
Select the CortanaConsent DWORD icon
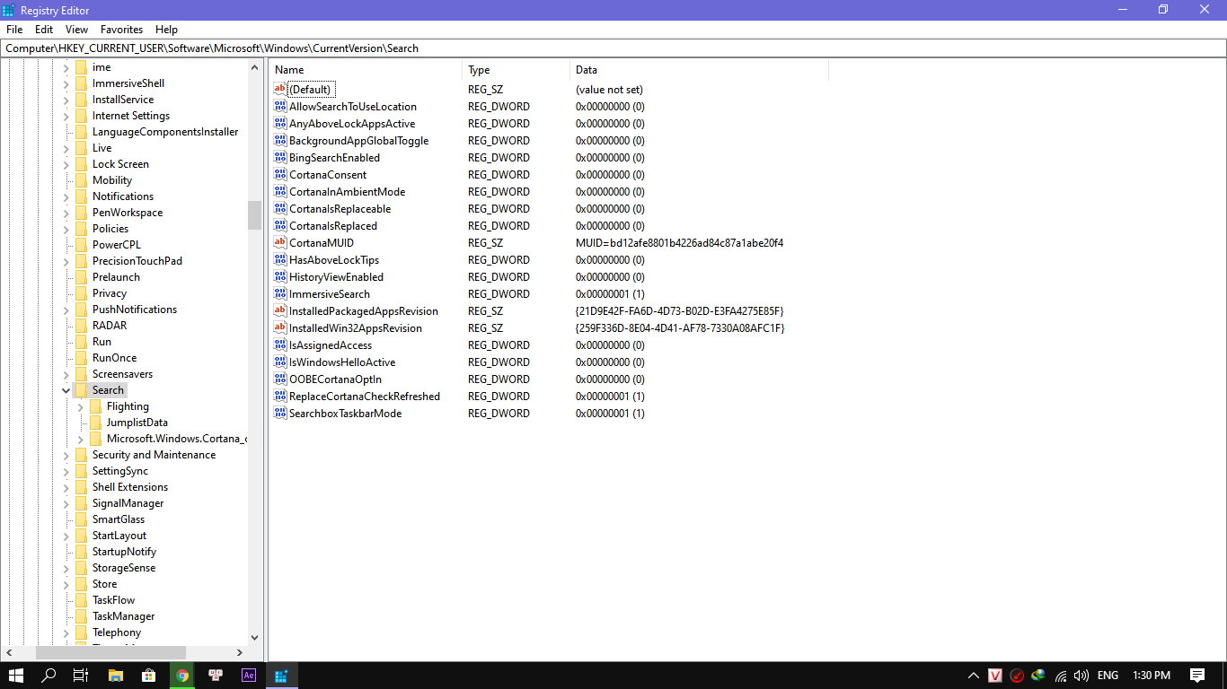280,175
